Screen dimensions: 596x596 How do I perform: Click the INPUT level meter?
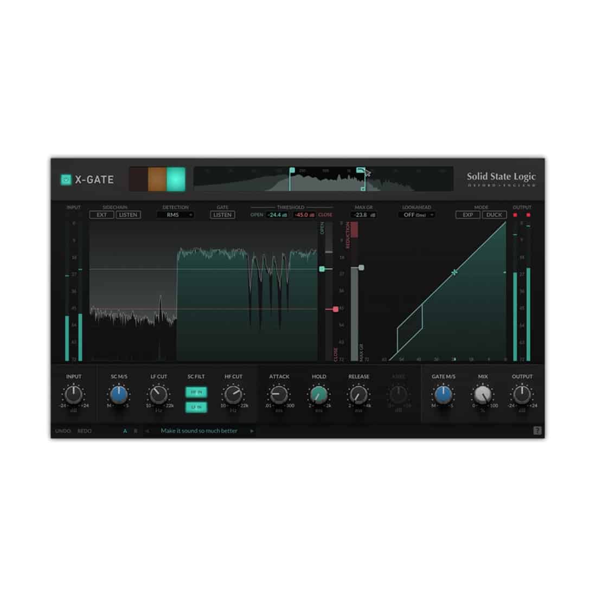[73, 291]
